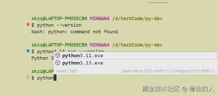This screenshot has height=96, width=218.
Task: Click the first purple MINGW64 label
Action: [100, 19]
